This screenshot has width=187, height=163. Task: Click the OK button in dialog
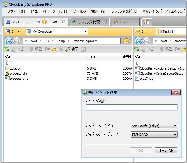[x=141, y=150]
